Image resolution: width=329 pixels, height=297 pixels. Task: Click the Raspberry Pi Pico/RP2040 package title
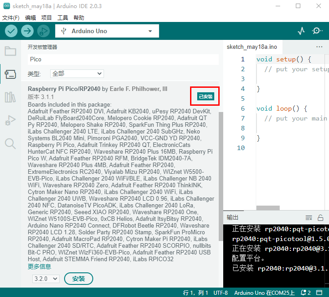coord(64,89)
